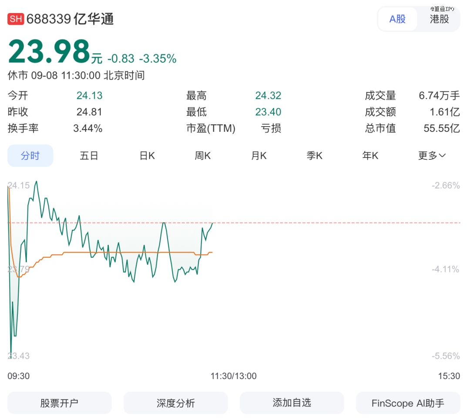The width and height of the screenshot is (470, 420).
Task: Click 添加自选 to add to watchlist
Action: point(292,403)
